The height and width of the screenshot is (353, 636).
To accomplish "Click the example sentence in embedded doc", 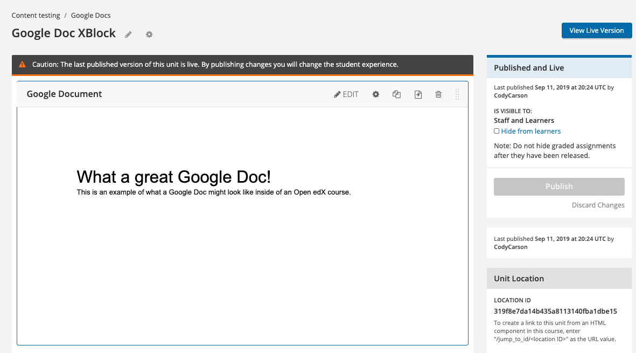I will point(214,192).
